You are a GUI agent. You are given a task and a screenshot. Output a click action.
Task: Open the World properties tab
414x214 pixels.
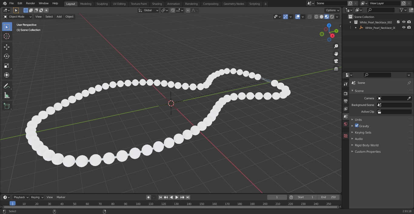coord(346,124)
